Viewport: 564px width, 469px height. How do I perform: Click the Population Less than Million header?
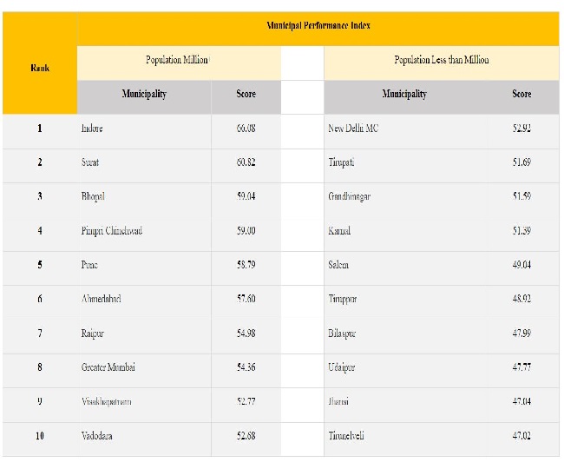(442, 60)
